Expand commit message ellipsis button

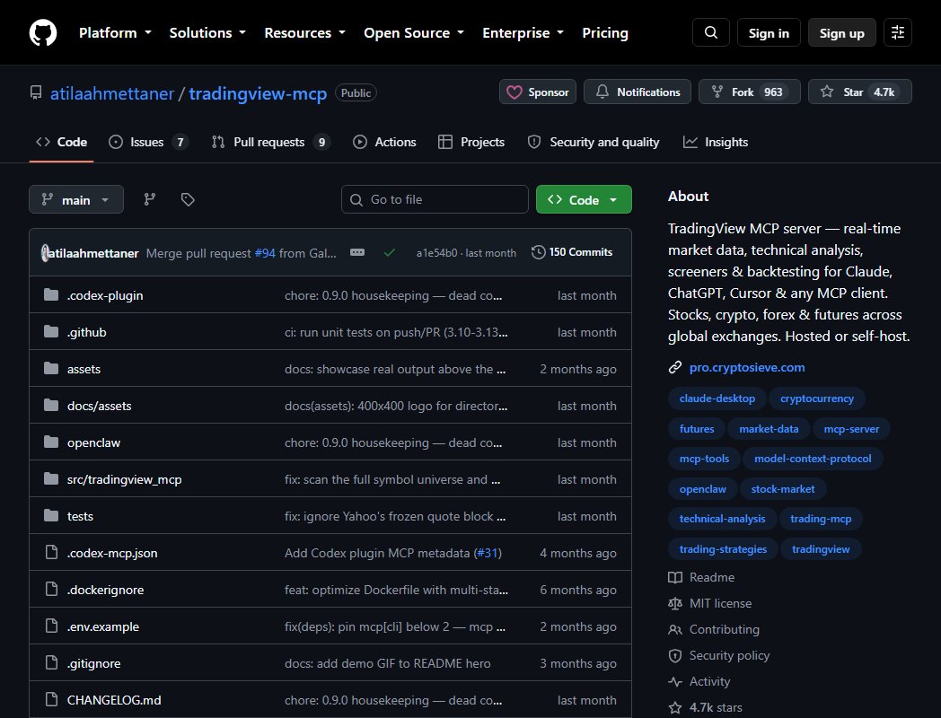pyautogui.click(x=357, y=252)
